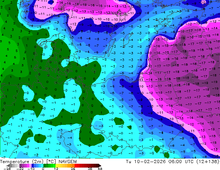
Task: Click the yellow swatch in the legend
Action: (x=57, y=165)
